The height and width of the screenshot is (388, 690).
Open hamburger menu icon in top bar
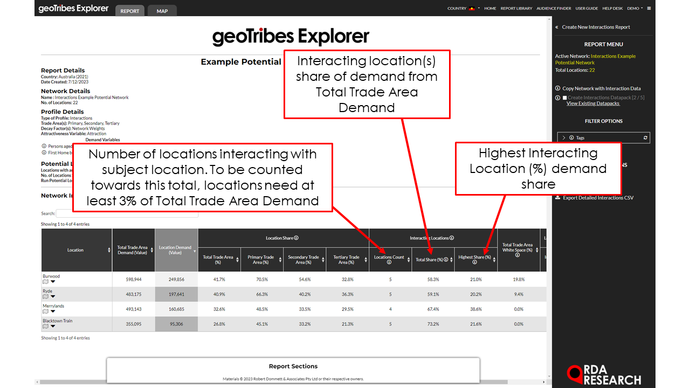(649, 9)
